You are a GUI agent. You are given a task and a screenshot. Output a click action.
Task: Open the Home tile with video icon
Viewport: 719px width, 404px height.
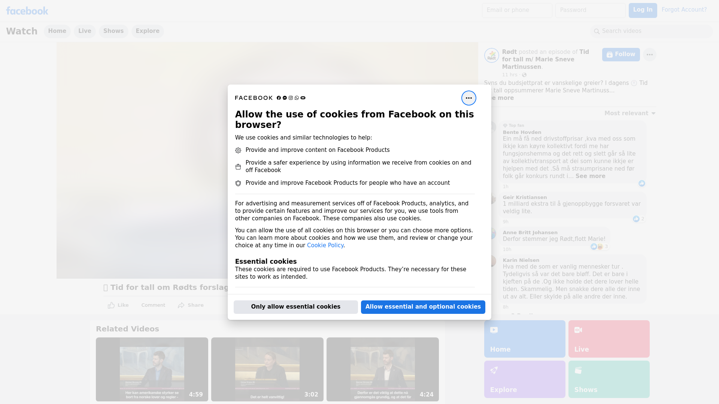pyautogui.click(x=524, y=339)
